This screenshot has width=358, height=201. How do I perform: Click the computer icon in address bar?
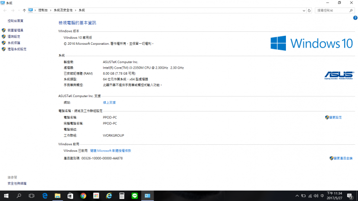pos(31,10)
